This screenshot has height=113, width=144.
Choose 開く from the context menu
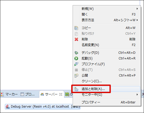(107, 14)
